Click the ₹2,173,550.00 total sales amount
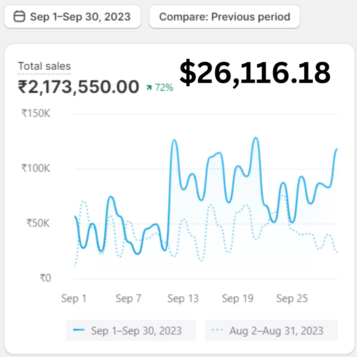This screenshot has height=357, width=357. coord(79,87)
